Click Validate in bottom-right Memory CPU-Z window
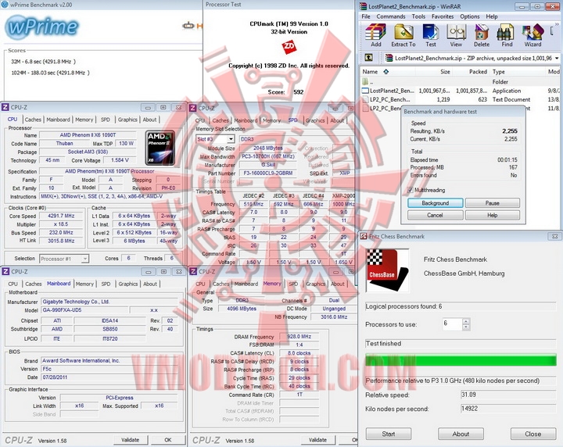This screenshot has width=563, height=447. pos(317,439)
